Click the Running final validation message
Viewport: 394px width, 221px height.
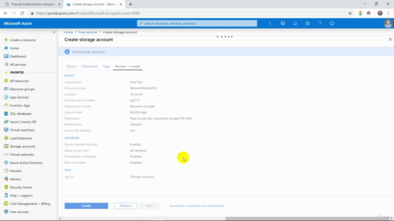(x=89, y=52)
